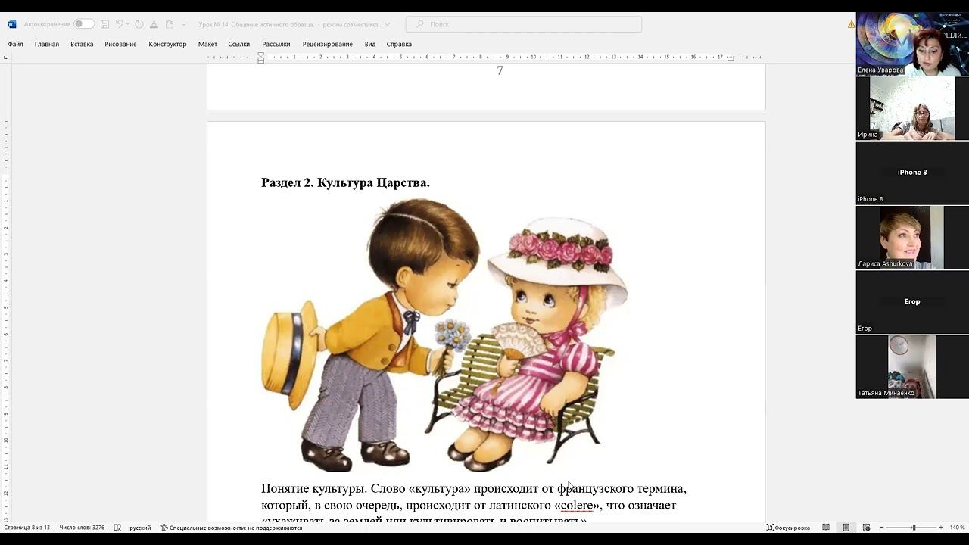Image resolution: width=969 pixels, height=545 pixels.
Task: Open the Вид tab
Action: [370, 44]
